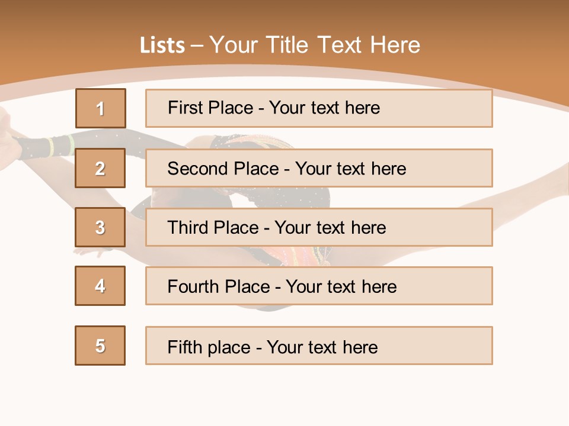Click the numbered box labeled 2
The width and height of the screenshot is (569, 426).
[x=100, y=168]
